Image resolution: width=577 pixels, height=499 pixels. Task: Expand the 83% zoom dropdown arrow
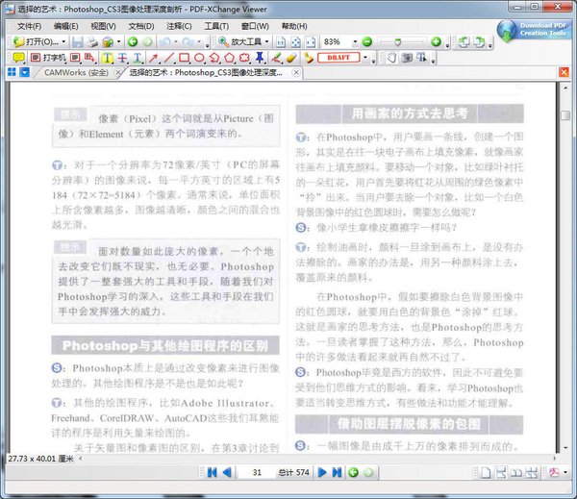click(x=355, y=41)
